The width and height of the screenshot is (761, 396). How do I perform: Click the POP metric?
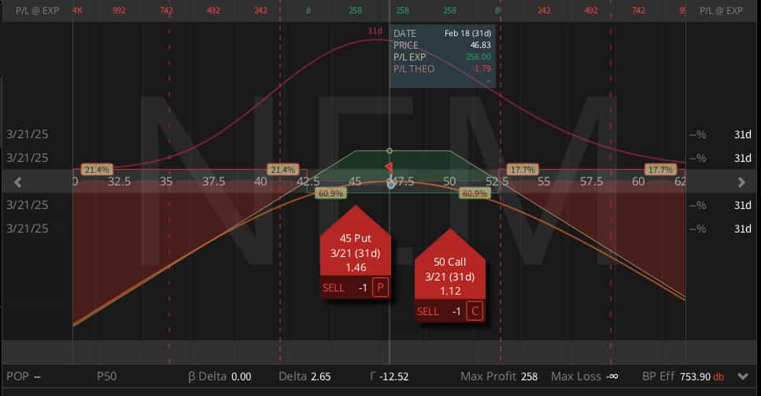click(24, 376)
